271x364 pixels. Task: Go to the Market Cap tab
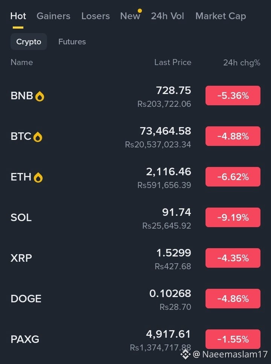tap(221, 16)
